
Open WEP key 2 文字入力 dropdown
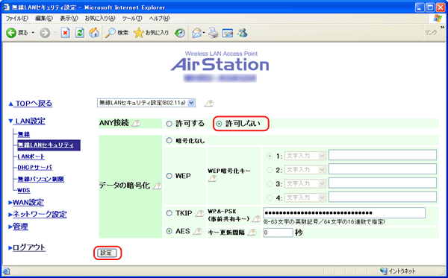[305, 170]
